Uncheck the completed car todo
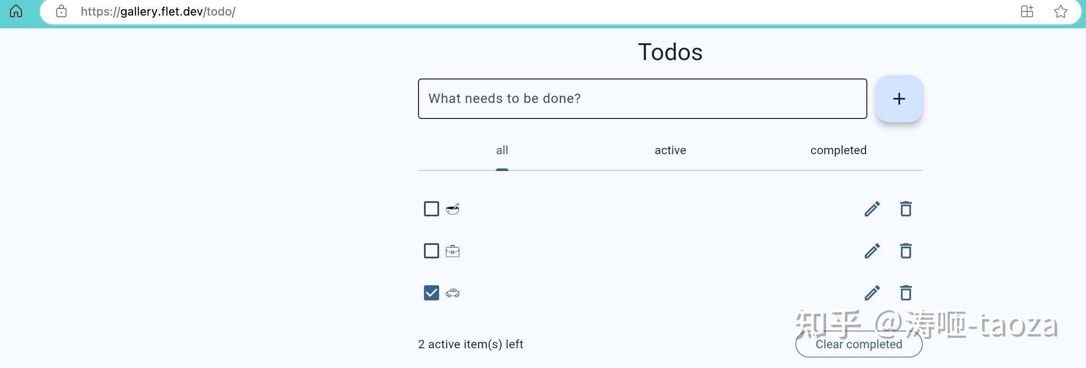Image resolution: width=1086 pixels, height=368 pixels. [431, 293]
